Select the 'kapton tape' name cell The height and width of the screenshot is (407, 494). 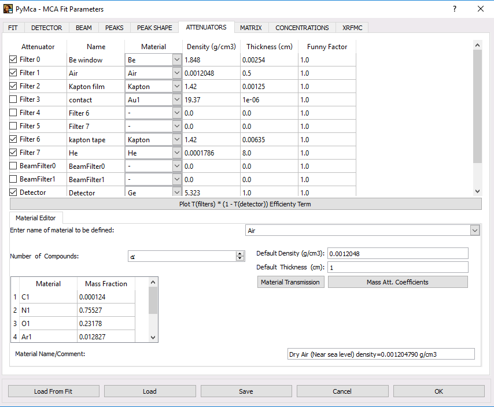click(x=95, y=139)
